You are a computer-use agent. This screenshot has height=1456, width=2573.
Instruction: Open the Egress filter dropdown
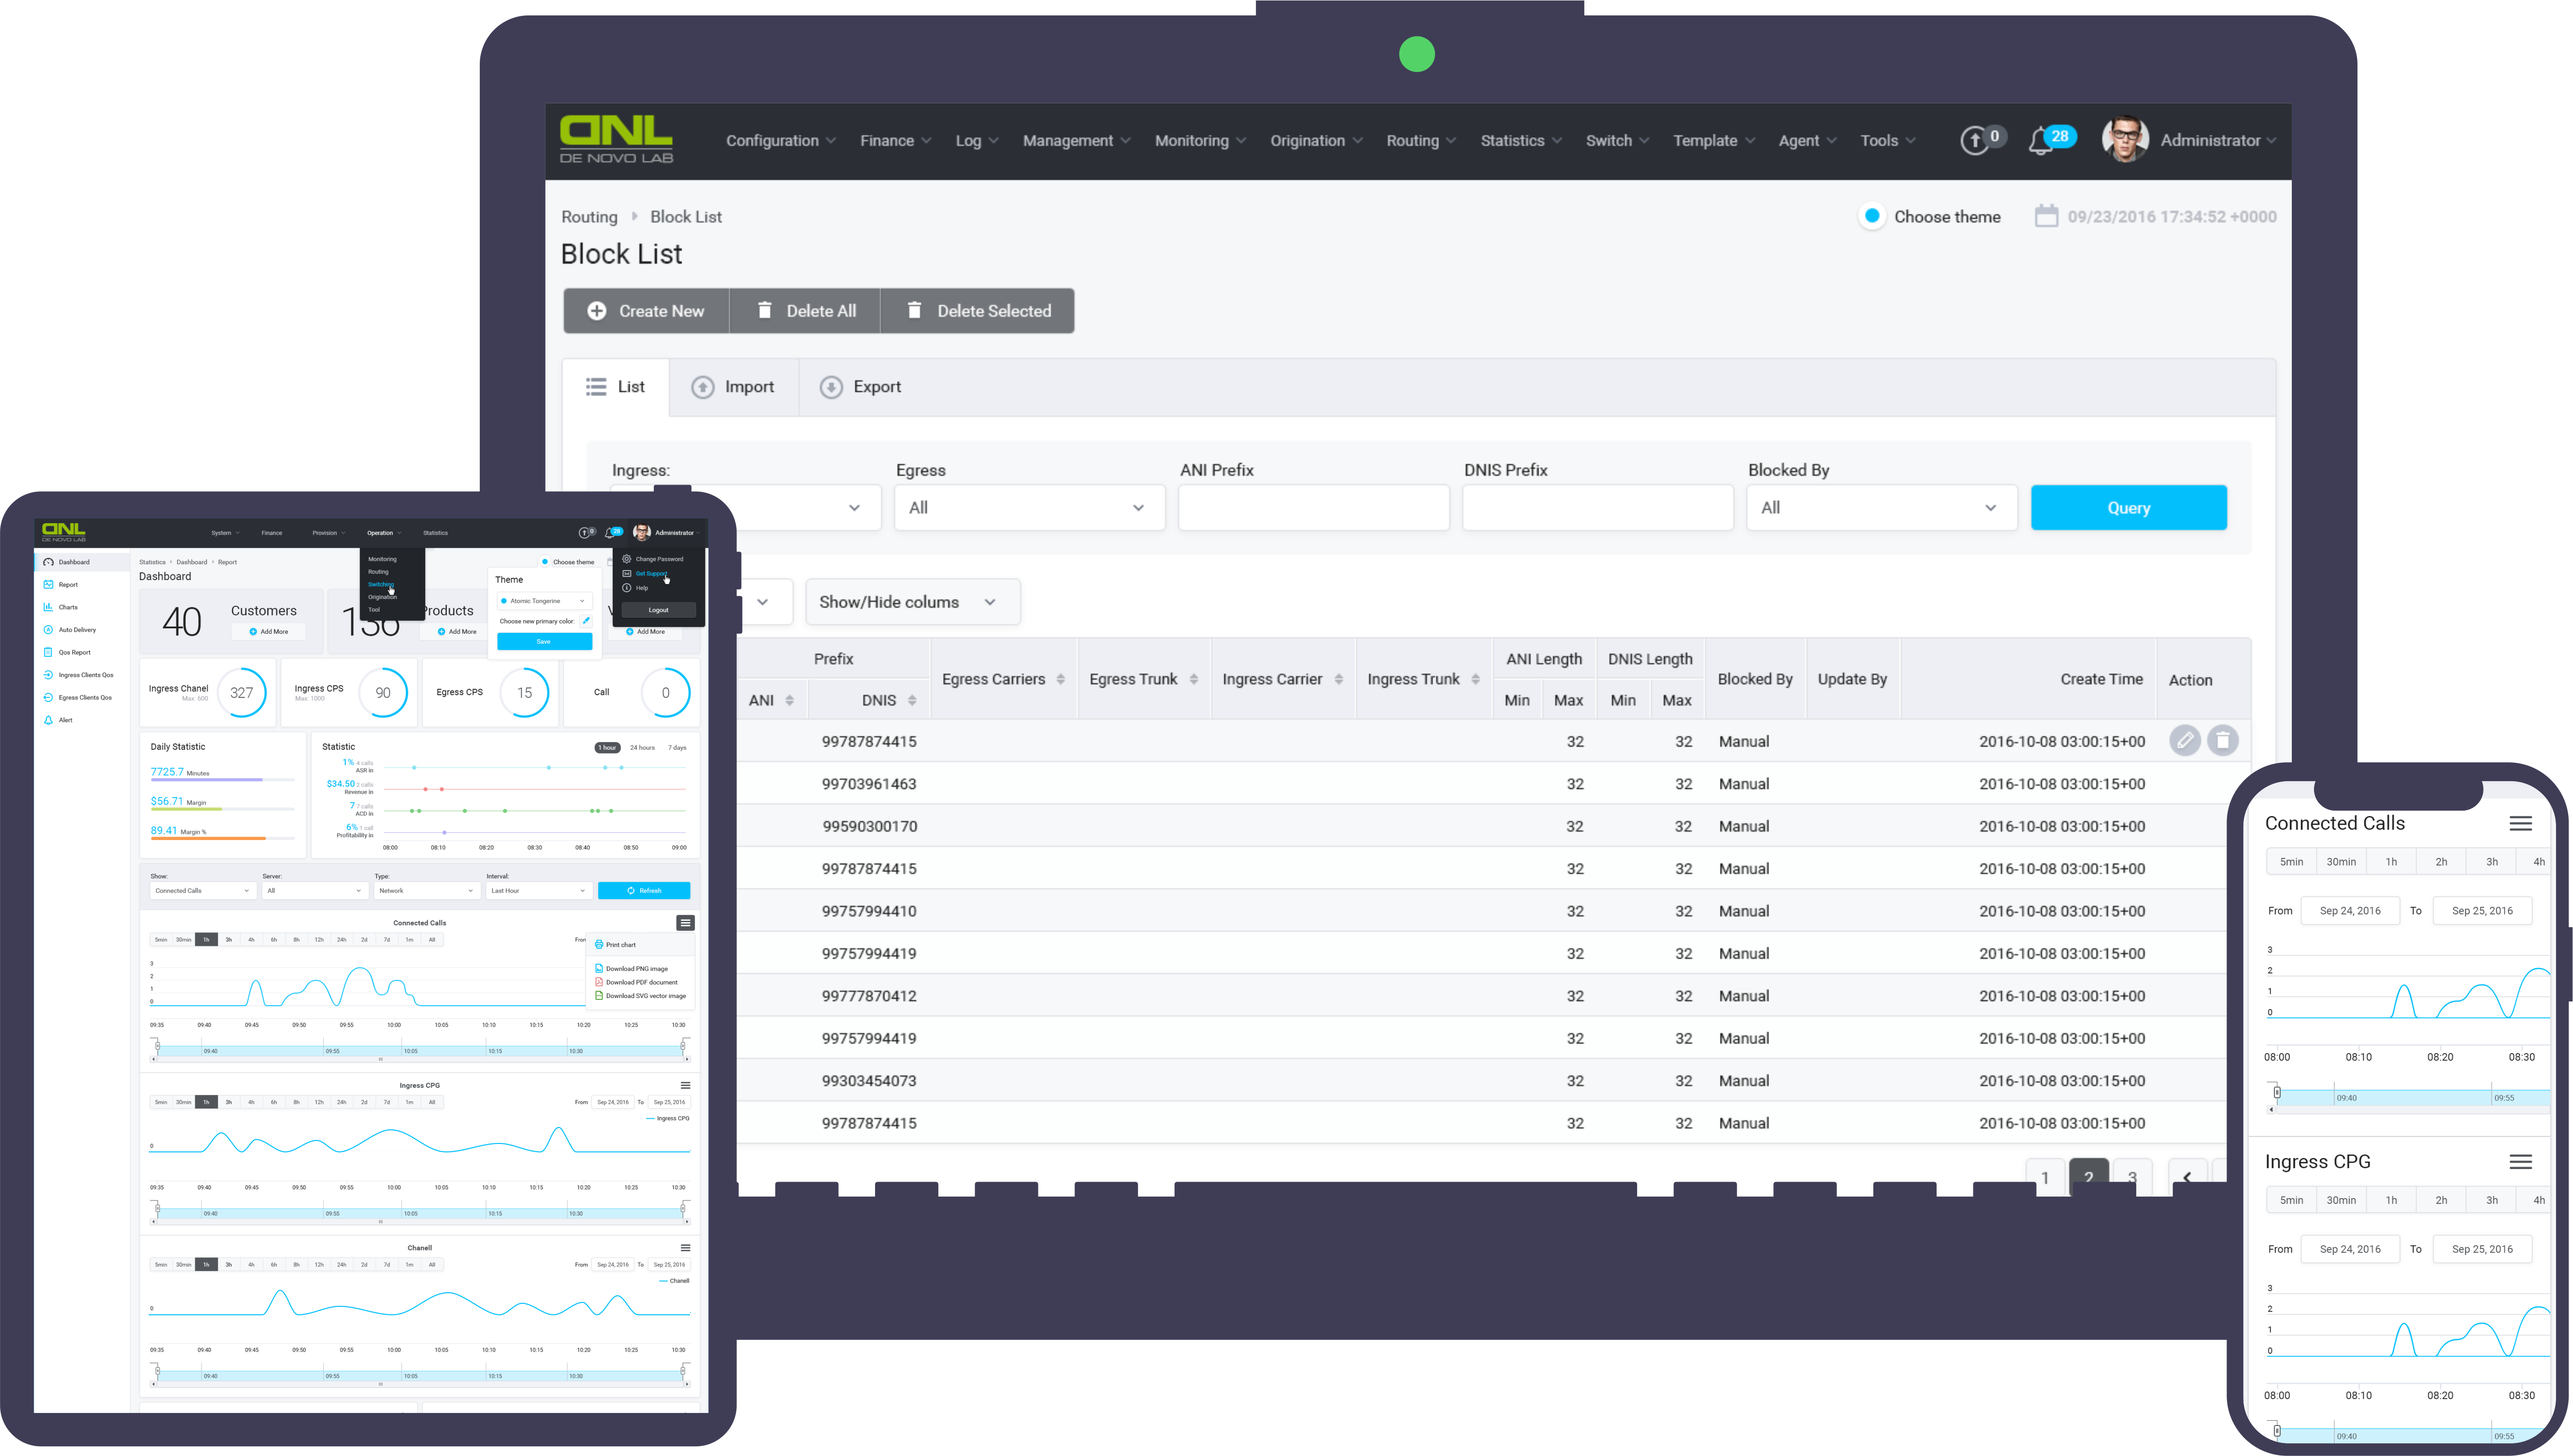pyautogui.click(x=1029, y=507)
